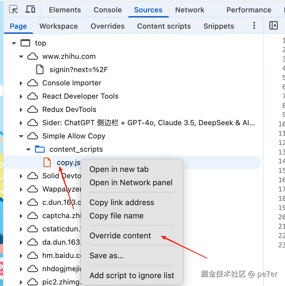Expand the Sider: ChatGPT node
The height and width of the screenshot is (286, 285).
pyautogui.click(x=21, y=123)
